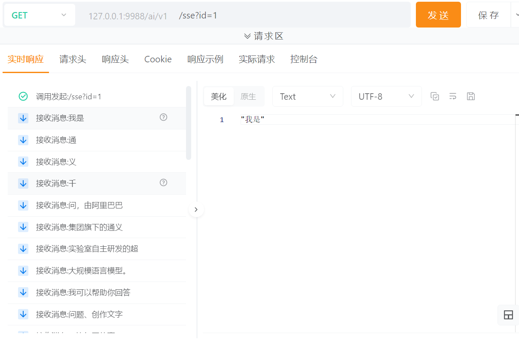Select the 接收消息:通 message row

pyautogui.click(x=97, y=140)
